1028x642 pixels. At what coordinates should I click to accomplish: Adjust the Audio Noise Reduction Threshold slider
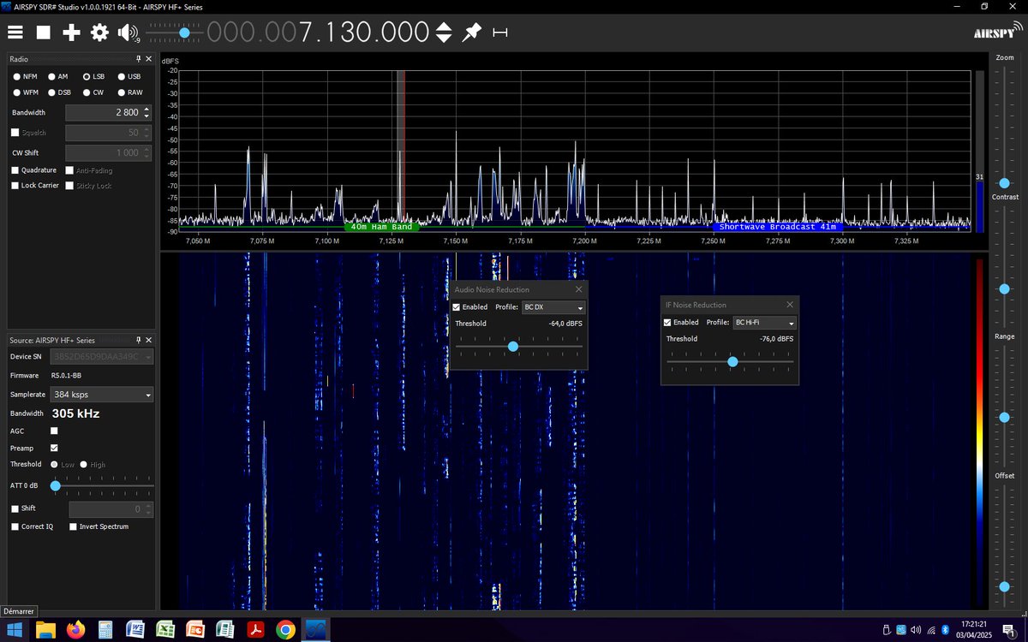tap(513, 346)
